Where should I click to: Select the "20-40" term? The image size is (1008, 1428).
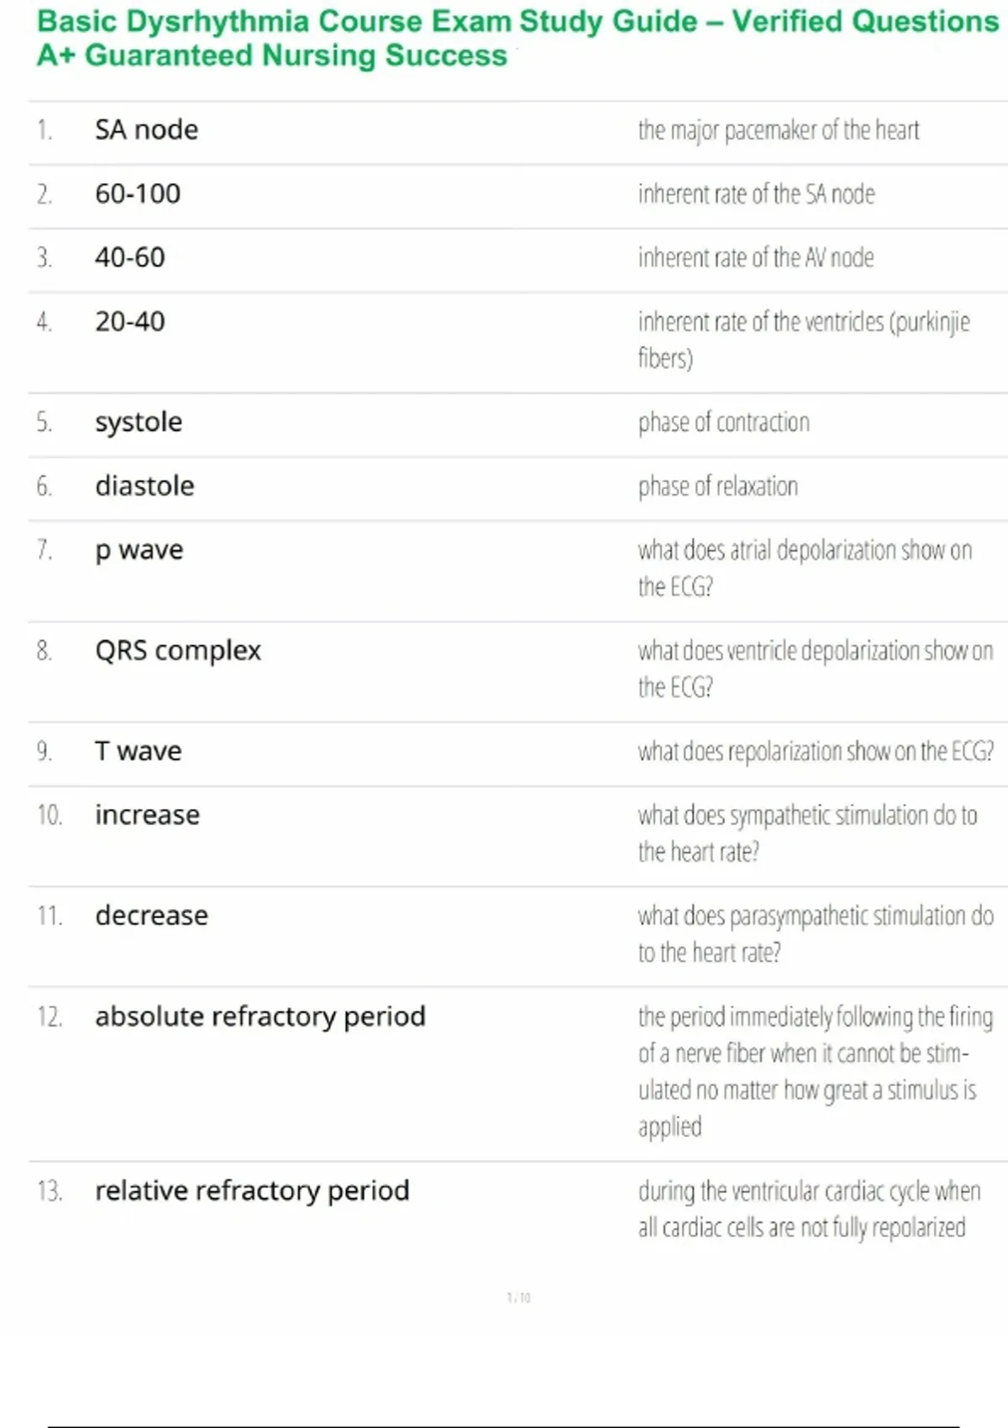(x=130, y=322)
